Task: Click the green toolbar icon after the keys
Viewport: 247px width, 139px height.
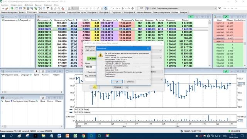Action: point(12,8)
